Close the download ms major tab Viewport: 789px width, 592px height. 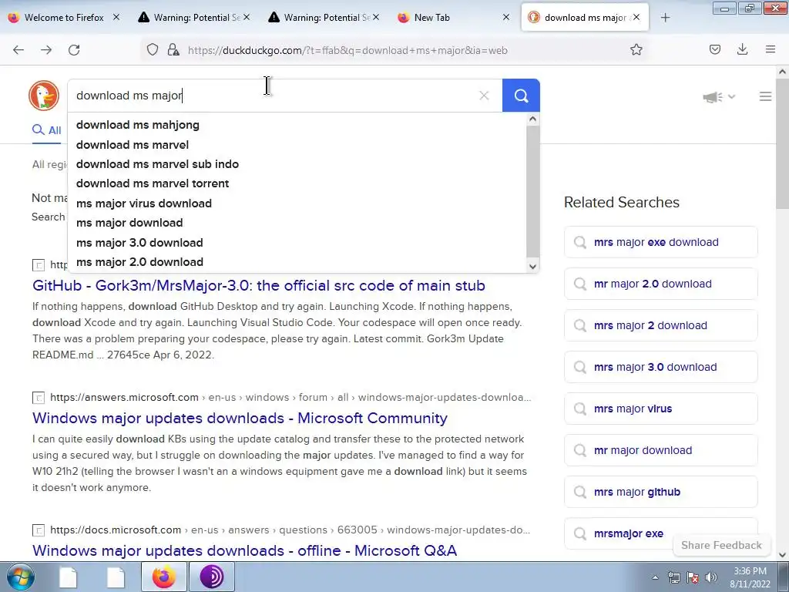(636, 17)
